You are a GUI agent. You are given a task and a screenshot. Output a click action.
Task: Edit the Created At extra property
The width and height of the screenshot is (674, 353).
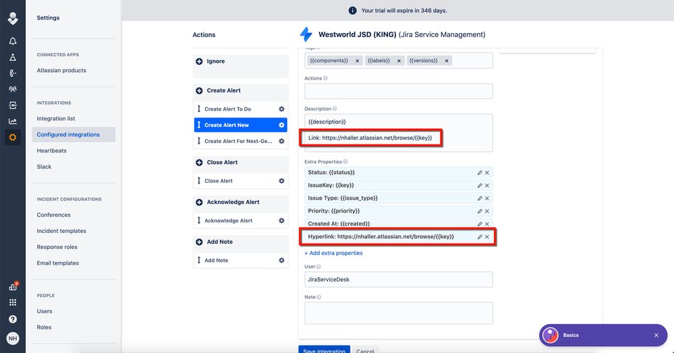480,224
